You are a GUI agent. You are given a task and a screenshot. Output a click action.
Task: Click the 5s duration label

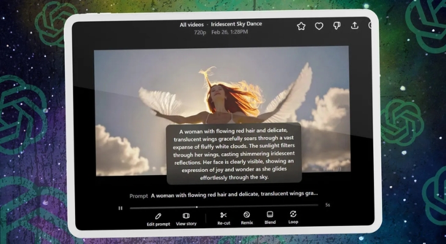coord(328,205)
